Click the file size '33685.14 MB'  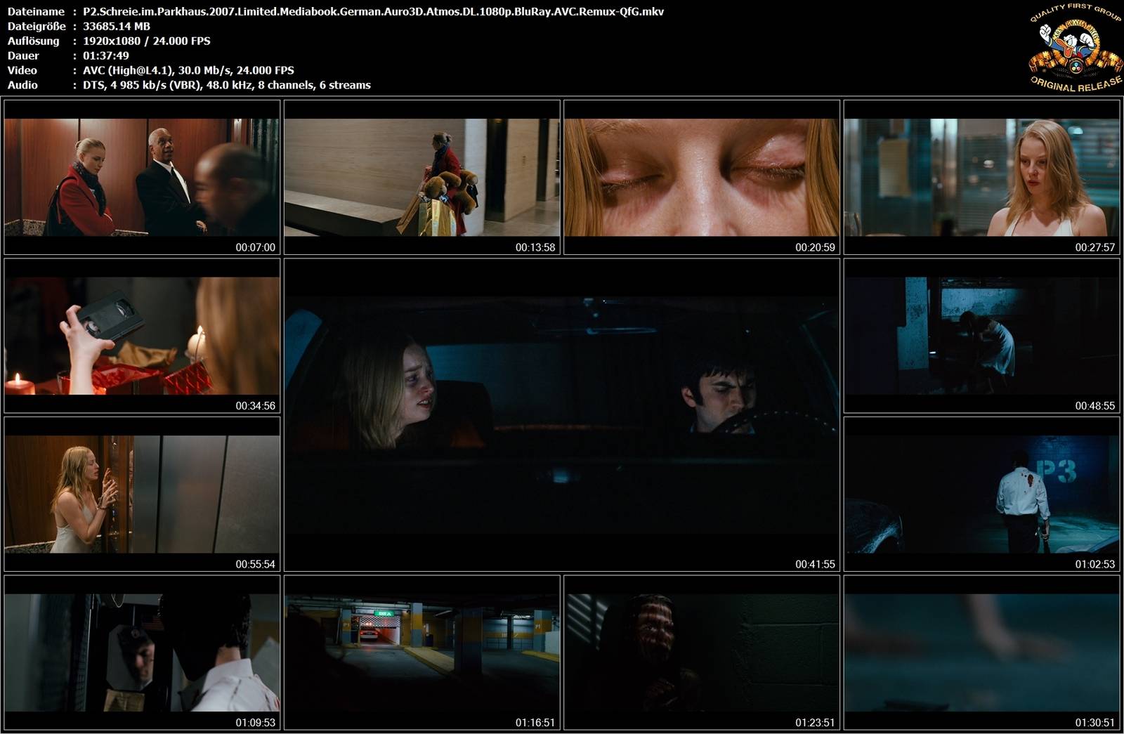tap(117, 26)
